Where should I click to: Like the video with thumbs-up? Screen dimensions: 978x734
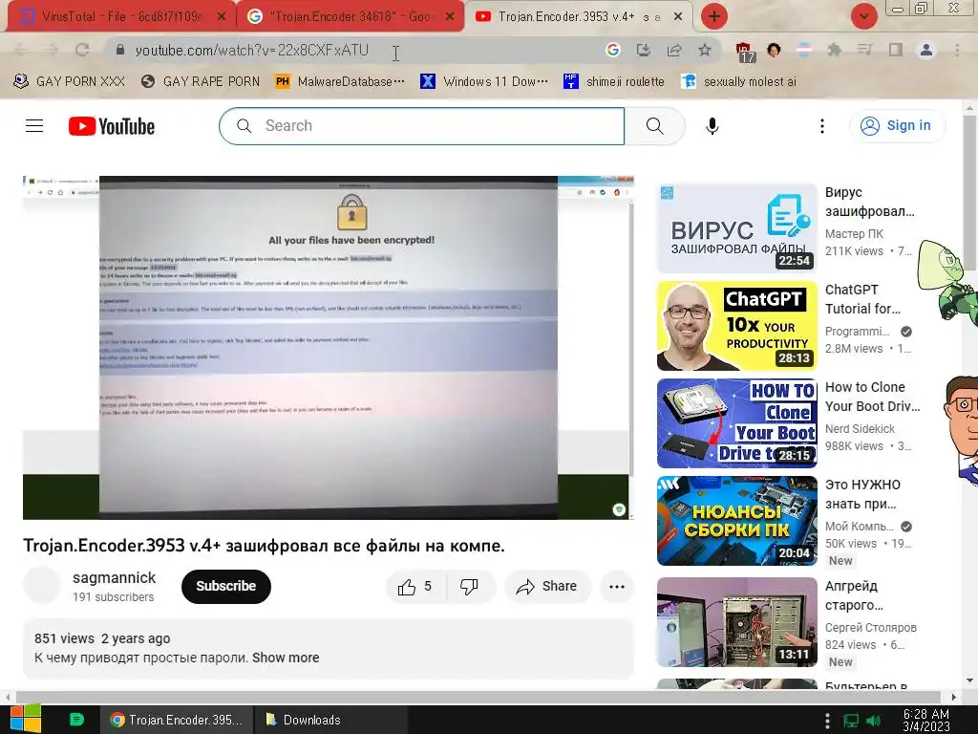415,587
